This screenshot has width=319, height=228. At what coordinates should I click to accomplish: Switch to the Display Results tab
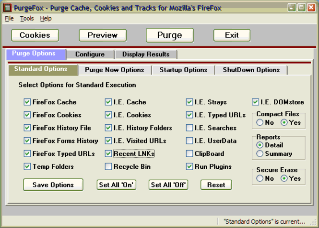[146, 54]
